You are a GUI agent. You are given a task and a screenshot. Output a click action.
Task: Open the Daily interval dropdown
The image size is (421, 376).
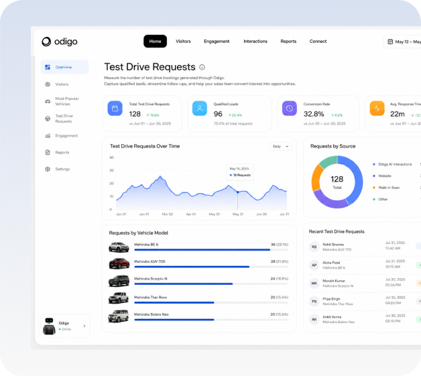click(281, 146)
